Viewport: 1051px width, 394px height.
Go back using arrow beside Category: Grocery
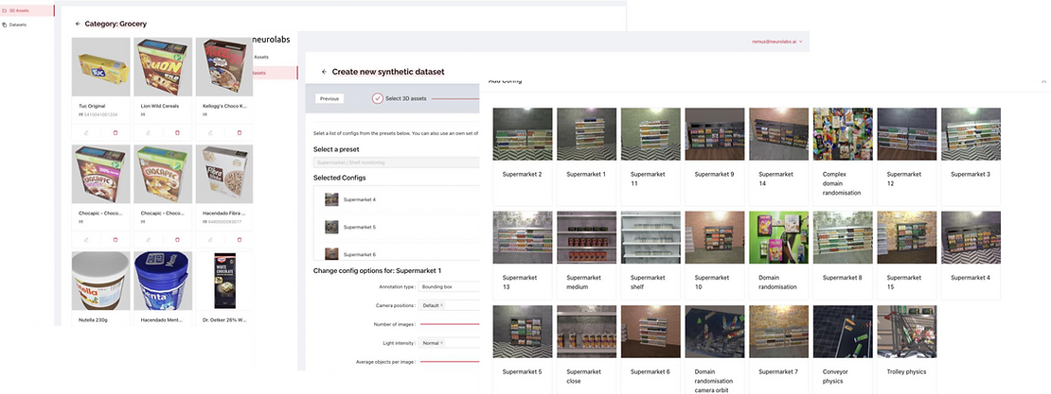pyautogui.click(x=78, y=24)
